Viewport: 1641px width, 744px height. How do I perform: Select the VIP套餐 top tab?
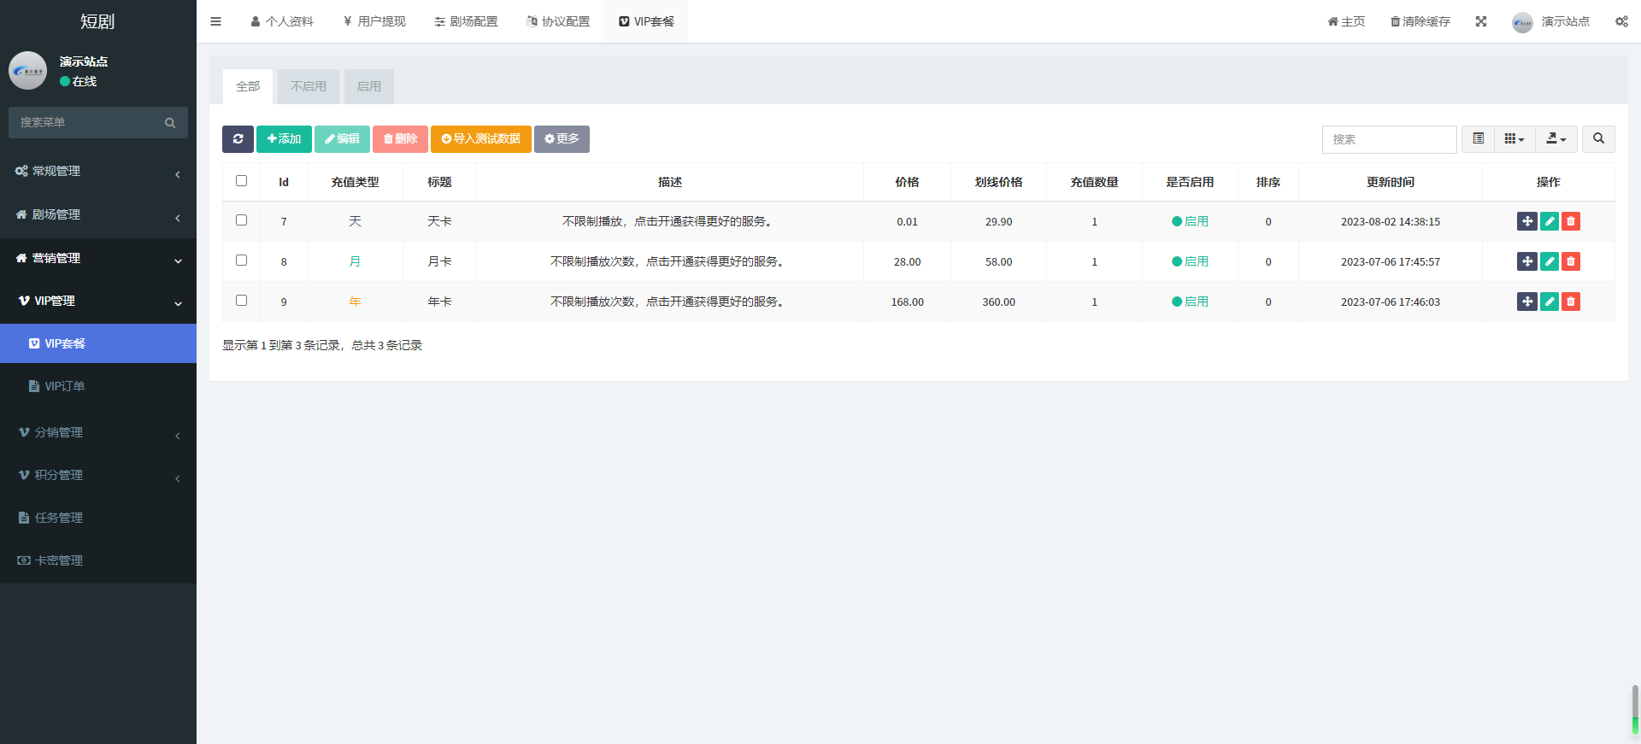pos(646,21)
